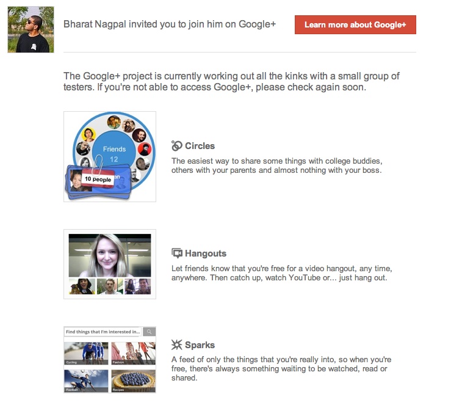462x408 pixels.
Task: Click the Hangouts video chat icon
Action: click(x=177, y=253)
